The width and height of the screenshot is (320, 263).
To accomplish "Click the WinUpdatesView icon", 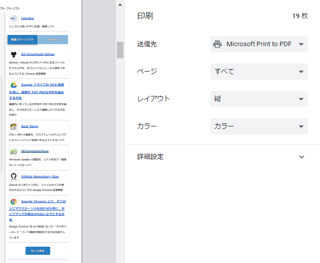I will [x=14, y=152].
